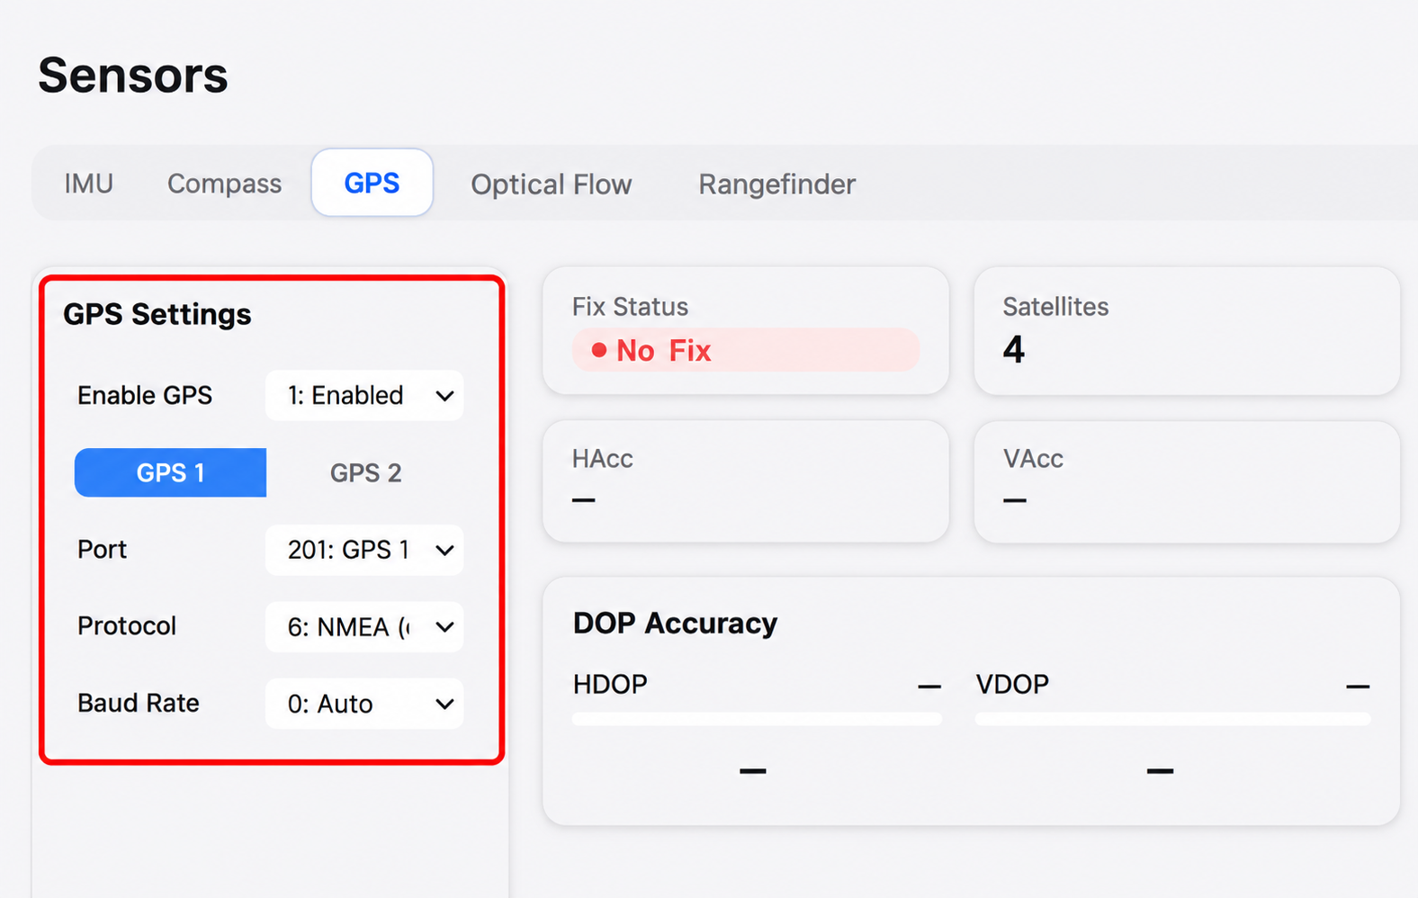This screenshot has height=898, width=1418.
Task: Click the HDOP accuracy bar
Action: point(757,719)
